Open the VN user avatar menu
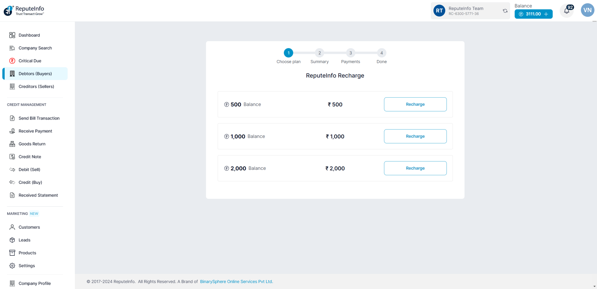 pos(587,10)
